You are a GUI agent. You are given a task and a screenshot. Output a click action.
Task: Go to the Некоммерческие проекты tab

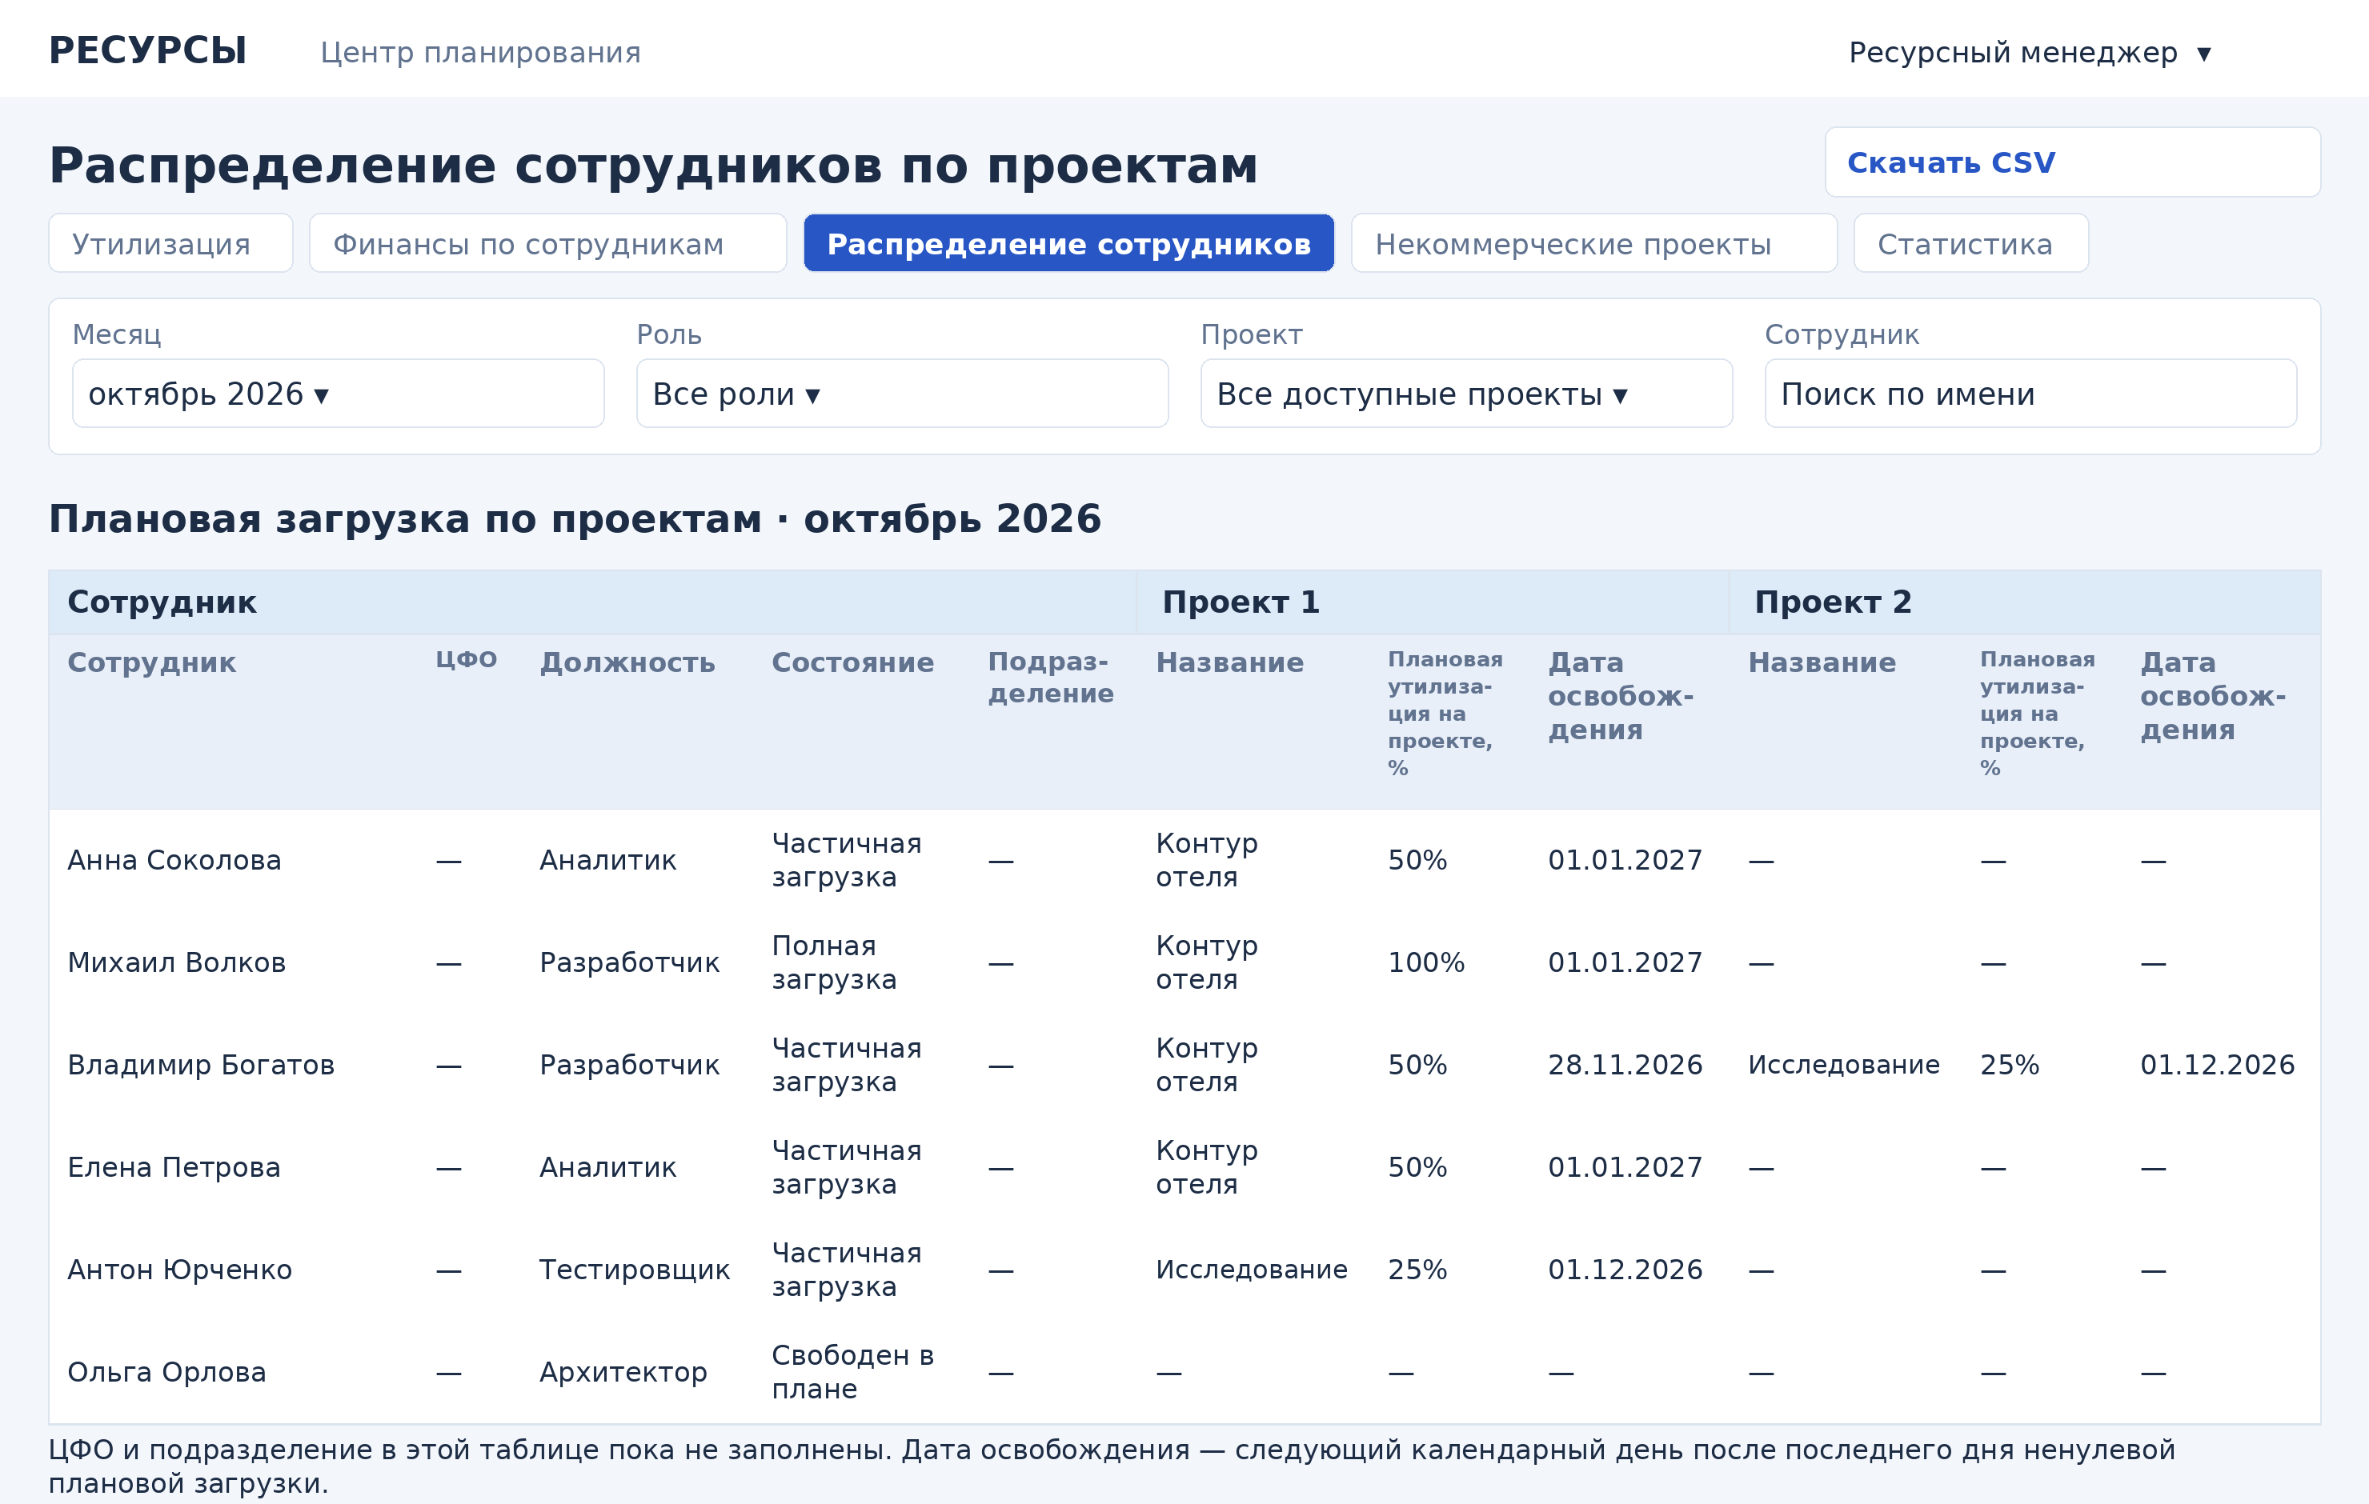(x=1593, y=243)
